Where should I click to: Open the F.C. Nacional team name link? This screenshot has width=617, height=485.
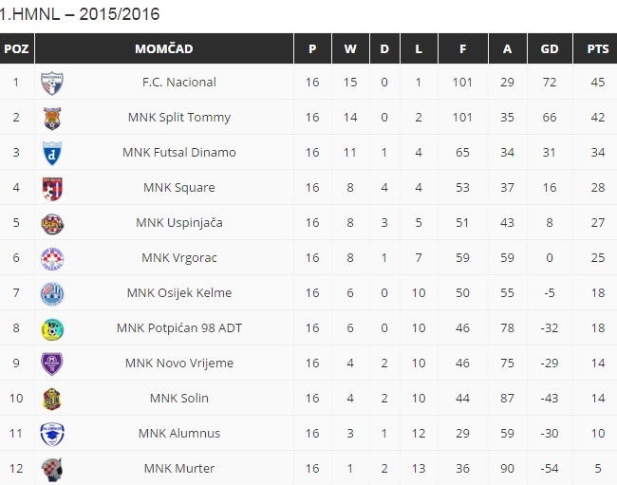179,83
